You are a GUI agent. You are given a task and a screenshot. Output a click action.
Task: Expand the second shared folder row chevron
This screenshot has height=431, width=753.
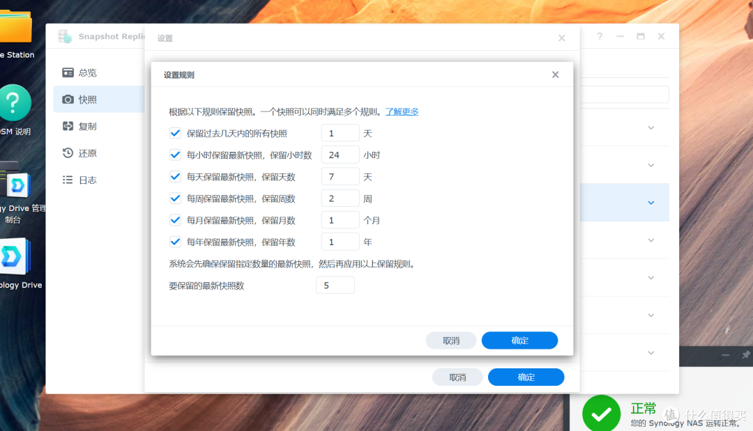click(651, 165)
